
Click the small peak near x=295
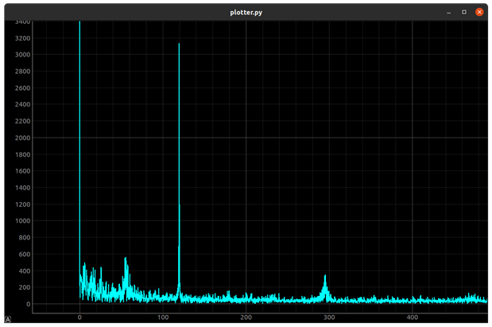point(325,276)
